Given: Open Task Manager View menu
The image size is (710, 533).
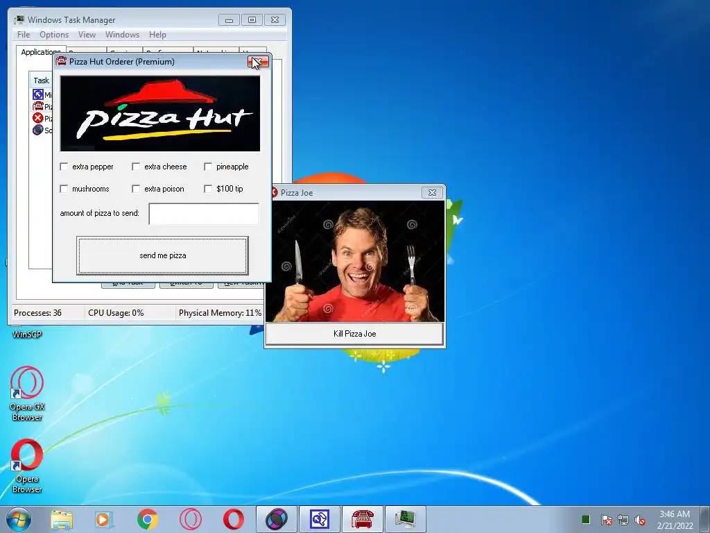Looking at the screenshot, I should (x=87, y=35).
